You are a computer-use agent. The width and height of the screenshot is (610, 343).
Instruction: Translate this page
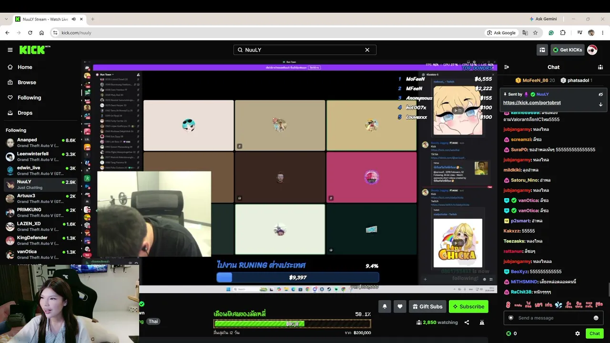point(525,33)
